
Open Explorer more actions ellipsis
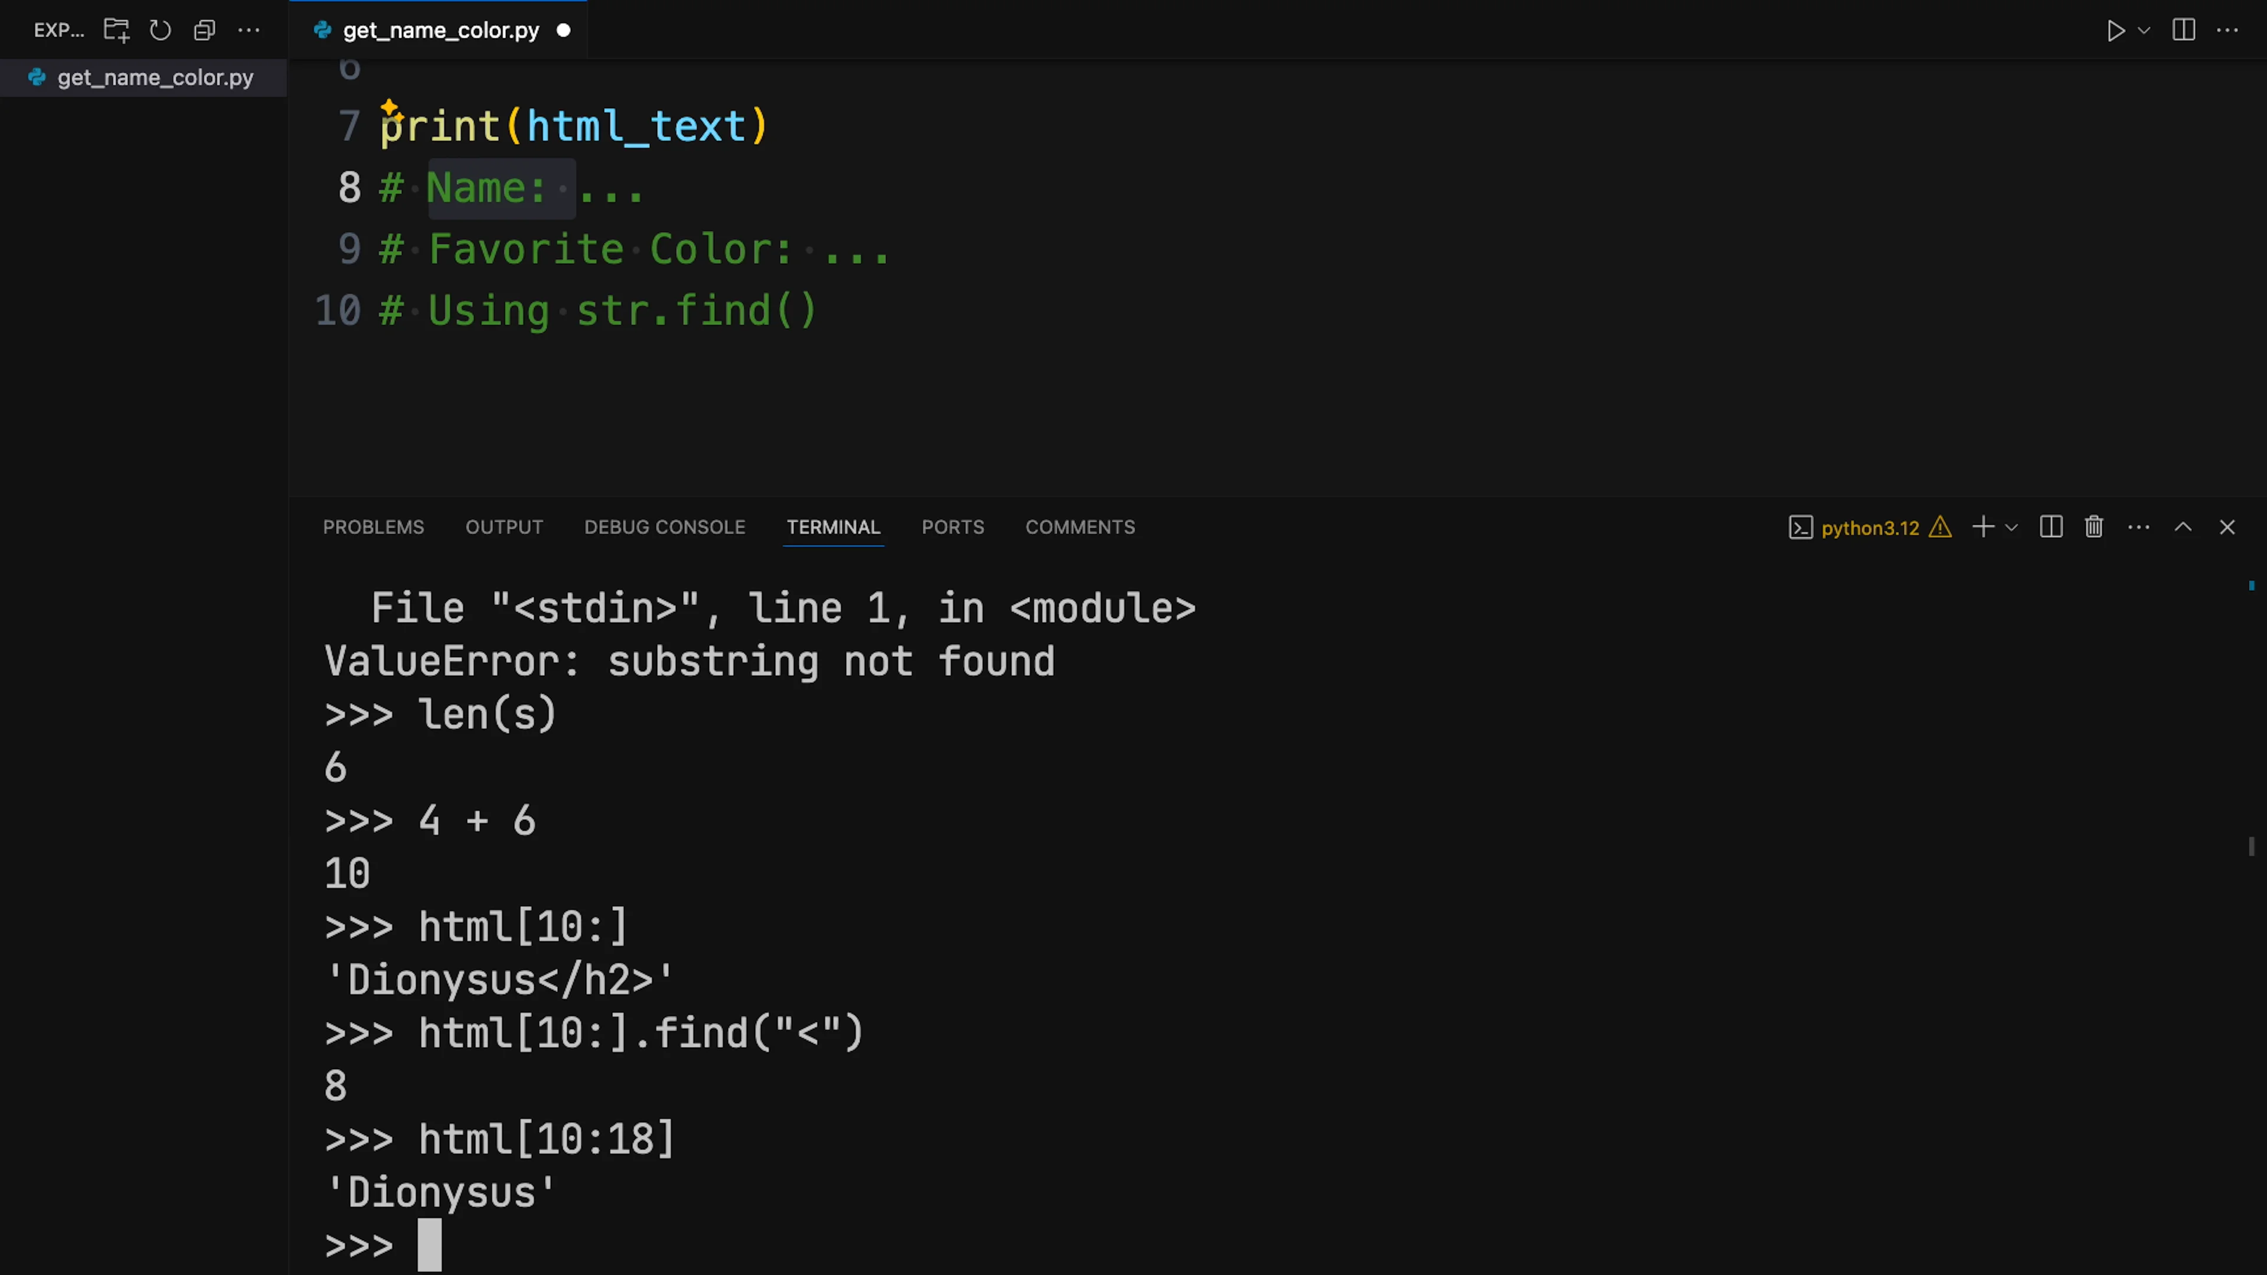(249, 30)
